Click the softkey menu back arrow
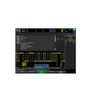The width and height of the screenshot is (102, 102). click(16, 72)
